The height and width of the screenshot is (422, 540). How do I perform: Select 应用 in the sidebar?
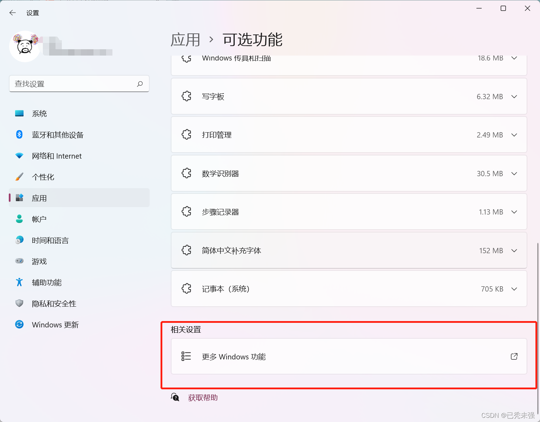[x=79, y=198]
